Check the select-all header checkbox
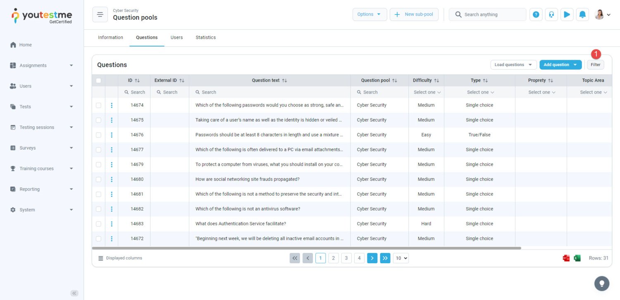620x300 pixels. click(98, 80)
